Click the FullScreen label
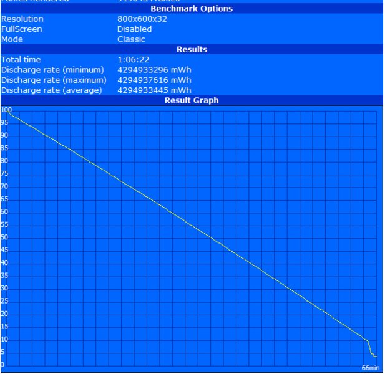The height and width of the screenshot is (374, 385). (x=22, y=29)
